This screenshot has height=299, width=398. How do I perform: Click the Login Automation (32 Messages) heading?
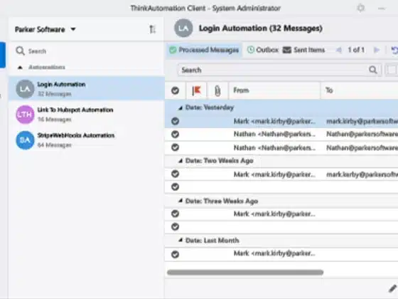pyautogui.click(x=261, y=28)
